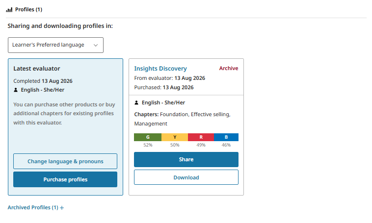Archive the Insights Discovery profile

coord(229,68)
